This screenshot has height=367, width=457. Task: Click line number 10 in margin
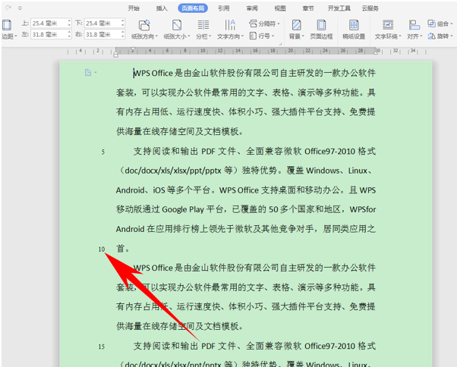pyautogui.click(x=102, y=249)
